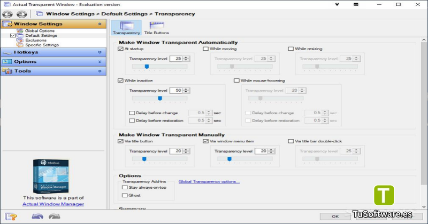Screen dimensions: 428x224
Task: Click the help icon in bottom bar
Action: point(11,217)
